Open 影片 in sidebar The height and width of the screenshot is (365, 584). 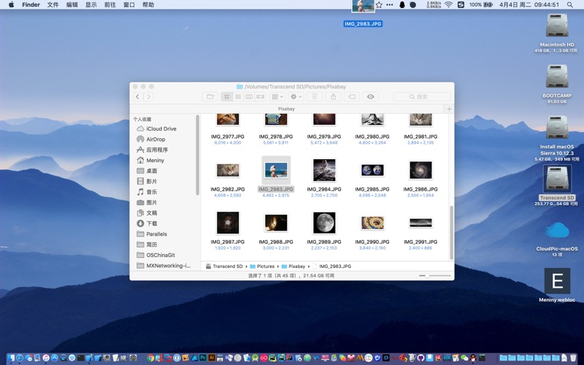(152, 181)
